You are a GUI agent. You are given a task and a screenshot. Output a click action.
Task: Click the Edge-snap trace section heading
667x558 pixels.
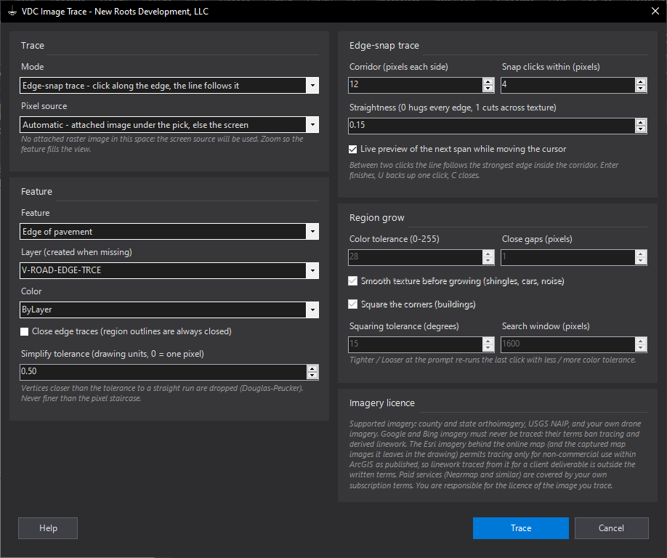click(x=384, y=46)
